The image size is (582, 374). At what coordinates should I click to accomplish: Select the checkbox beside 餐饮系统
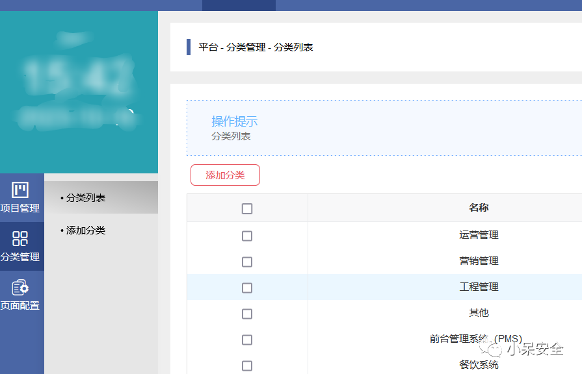pyautogui.click(x=247, y=364)
